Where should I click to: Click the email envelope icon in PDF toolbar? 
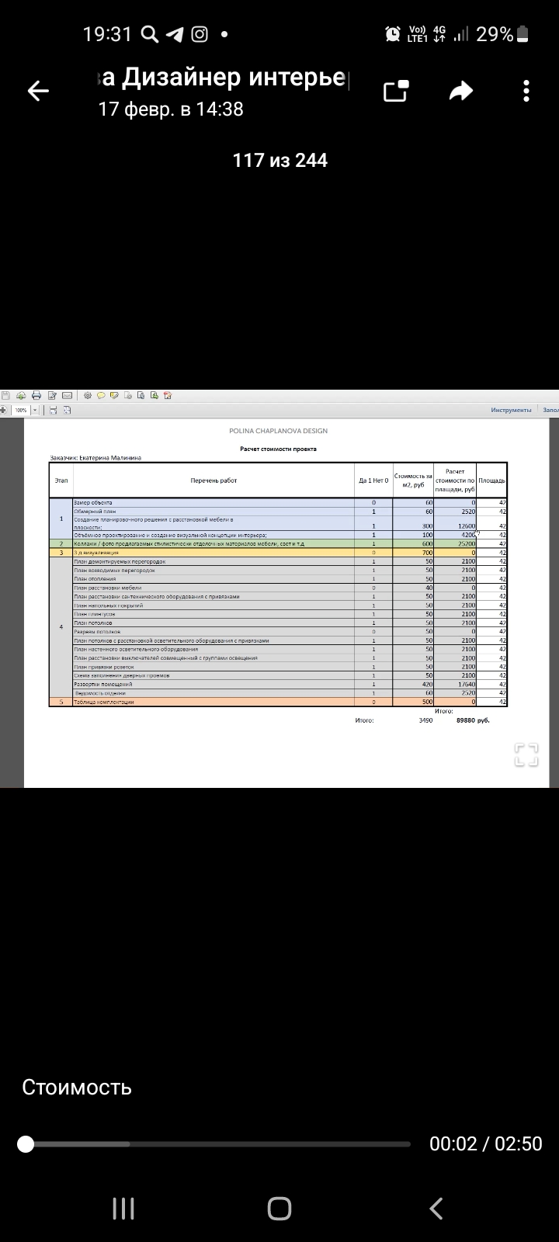(x=67, y=395)
